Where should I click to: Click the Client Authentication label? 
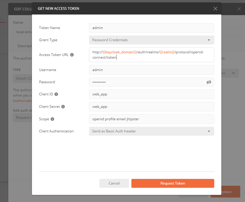pos(56,131)
